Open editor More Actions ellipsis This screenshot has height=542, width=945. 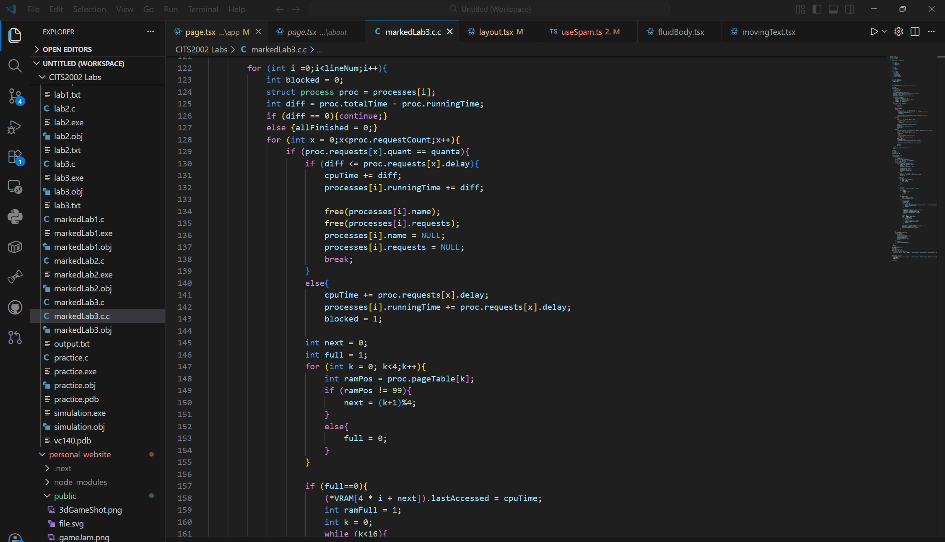tap(931, 31)
